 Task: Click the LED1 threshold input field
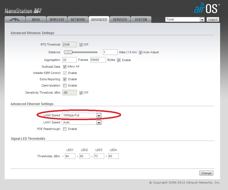click(x=70, y=156)
